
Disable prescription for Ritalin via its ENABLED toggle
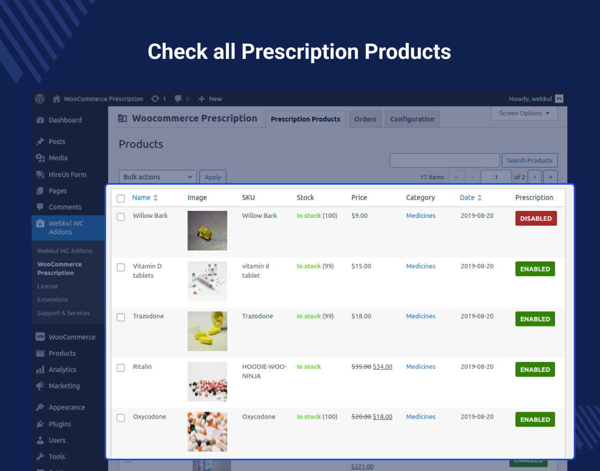(535, 369)
